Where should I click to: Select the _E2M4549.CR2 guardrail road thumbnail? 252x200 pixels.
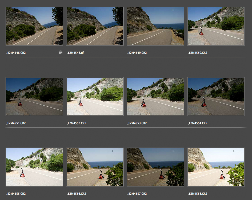point(155,26)
